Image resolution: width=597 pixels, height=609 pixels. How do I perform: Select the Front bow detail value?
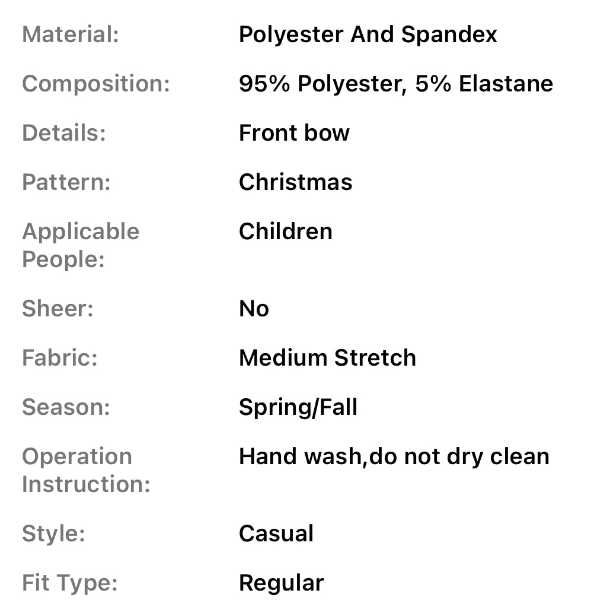pos(294,133)
